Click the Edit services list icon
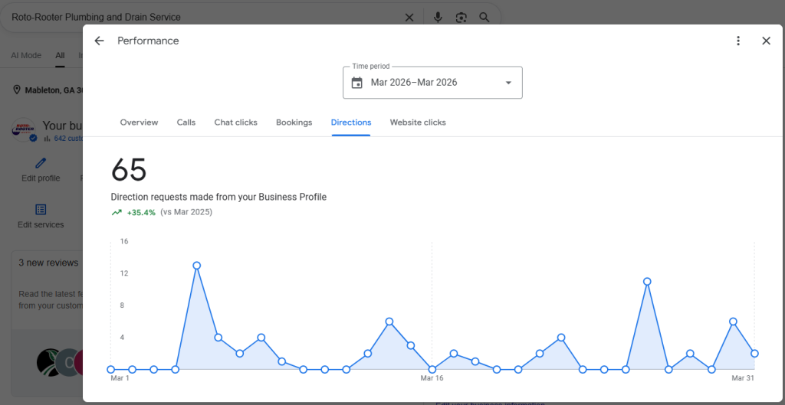Viewport: 785px width, 405px height. click(x=41, y=210)
